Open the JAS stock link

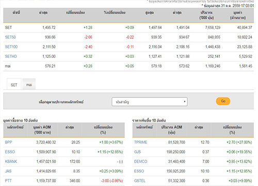pyautogui.click(x=8, y=171)
